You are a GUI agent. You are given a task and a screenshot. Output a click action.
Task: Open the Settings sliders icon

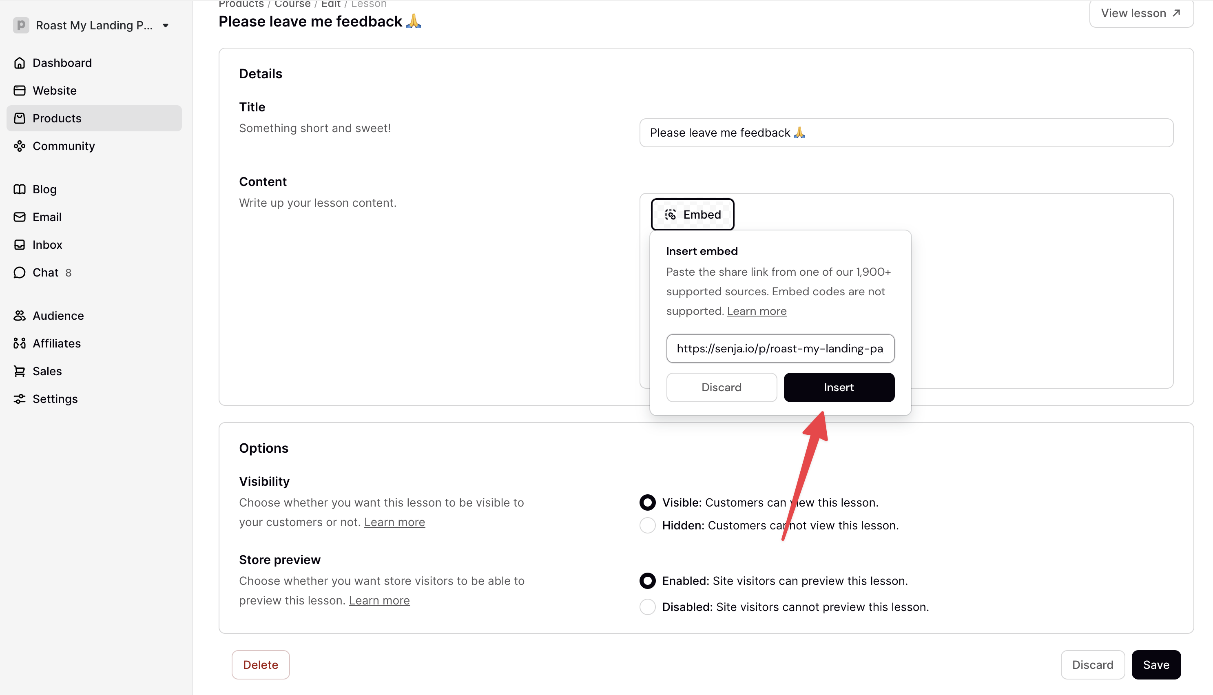click(20, 399)
